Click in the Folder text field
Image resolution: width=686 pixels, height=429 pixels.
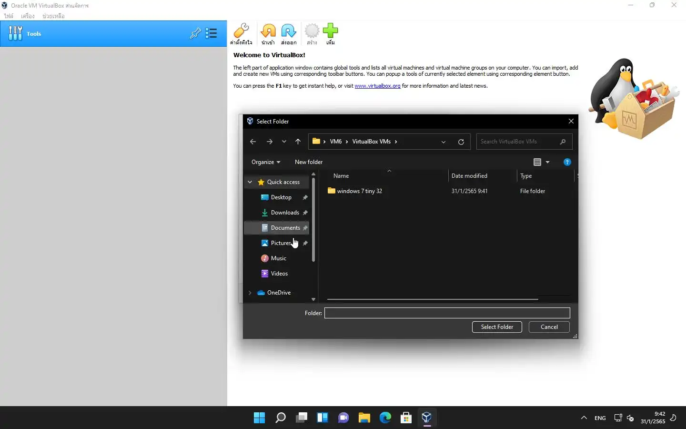pos(447,313)
